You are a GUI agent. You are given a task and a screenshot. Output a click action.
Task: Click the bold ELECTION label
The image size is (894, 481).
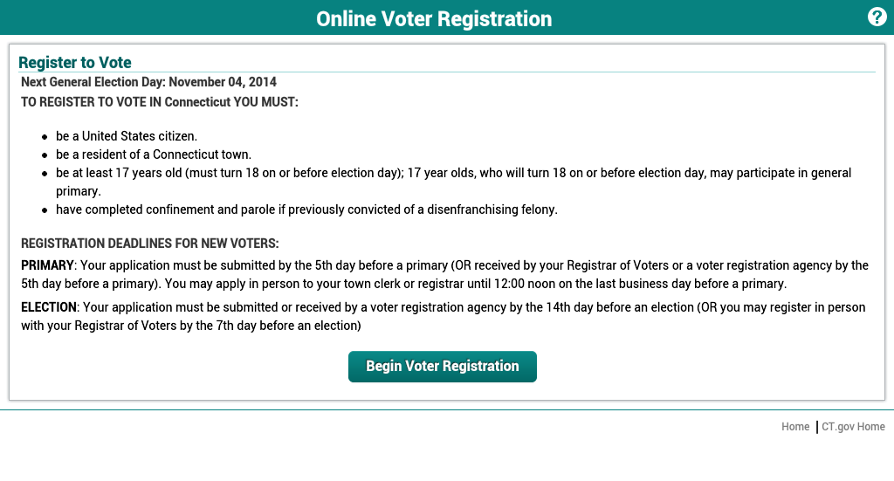pyautogui.click(x=49, y=307)
